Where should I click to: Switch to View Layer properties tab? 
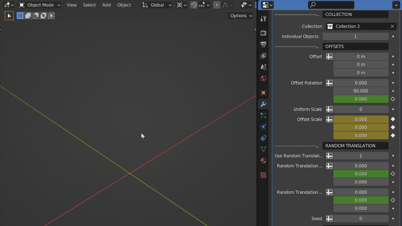click(263, 56)
